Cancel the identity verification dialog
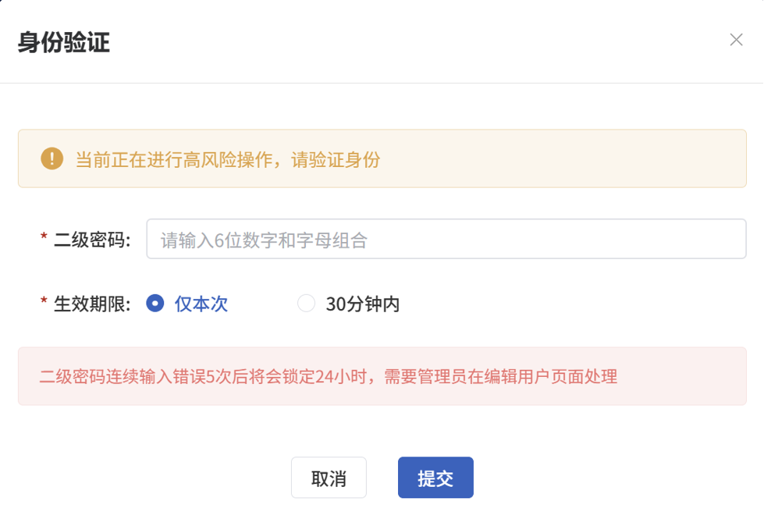The height and width of the screenshot is (519, 764). coord(329,476)
